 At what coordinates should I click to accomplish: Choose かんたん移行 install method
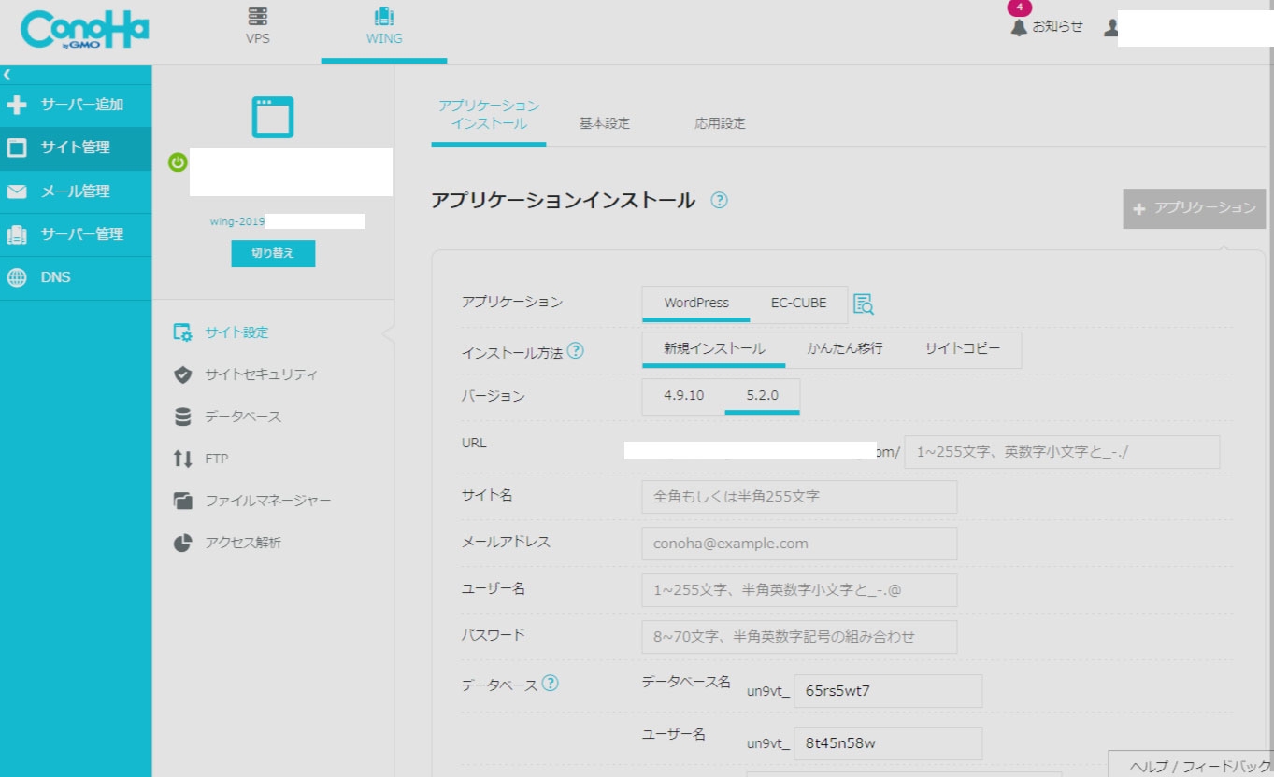click(845, 349)
